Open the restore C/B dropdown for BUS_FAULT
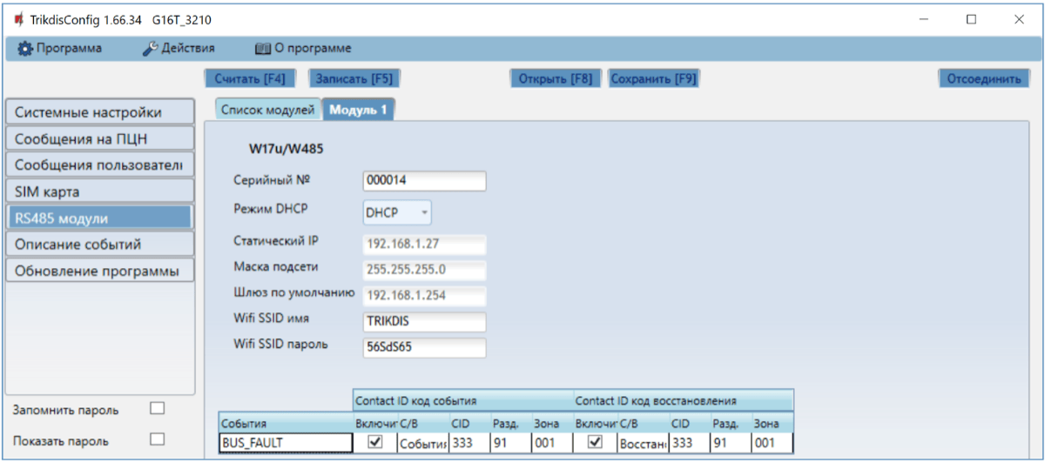The height and width of the screenshot is (463, 1045). 642,444
